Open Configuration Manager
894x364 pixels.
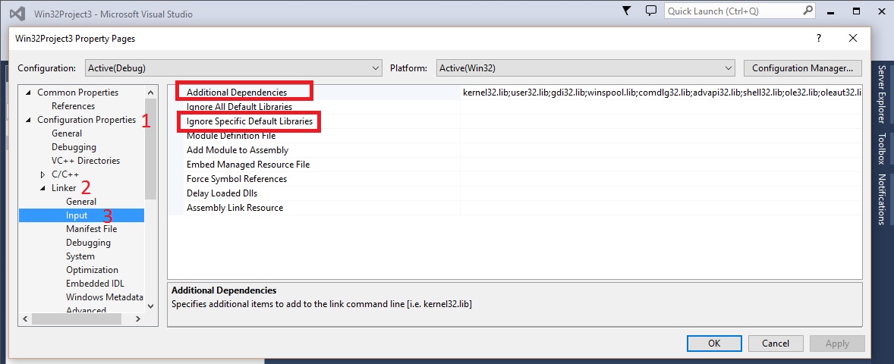[802, 67]
